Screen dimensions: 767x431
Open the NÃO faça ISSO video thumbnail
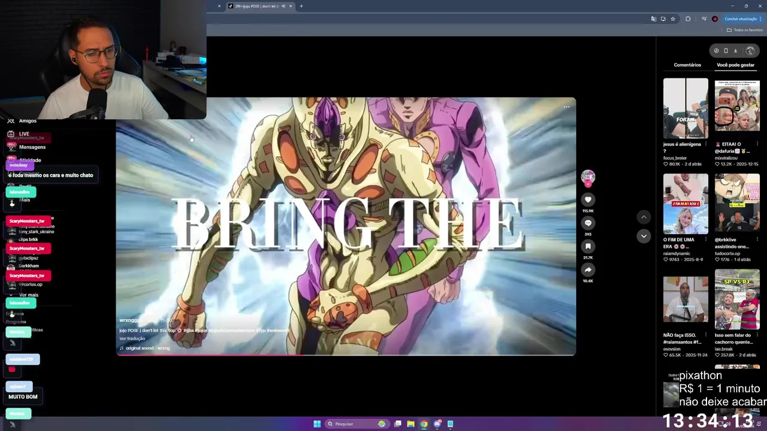click(x=686, y=299)
